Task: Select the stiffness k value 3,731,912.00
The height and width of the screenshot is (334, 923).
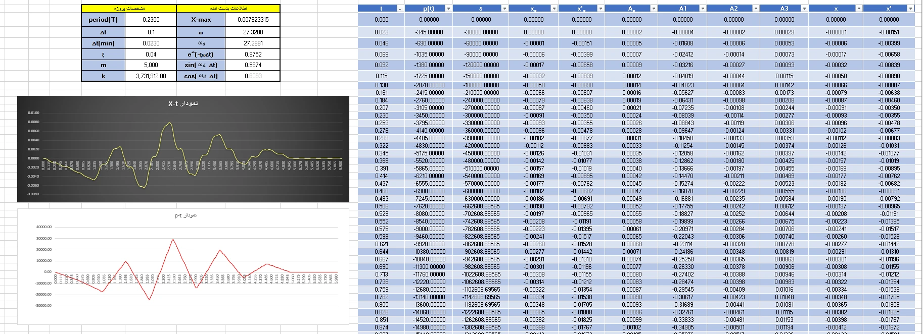Action: 151,76
